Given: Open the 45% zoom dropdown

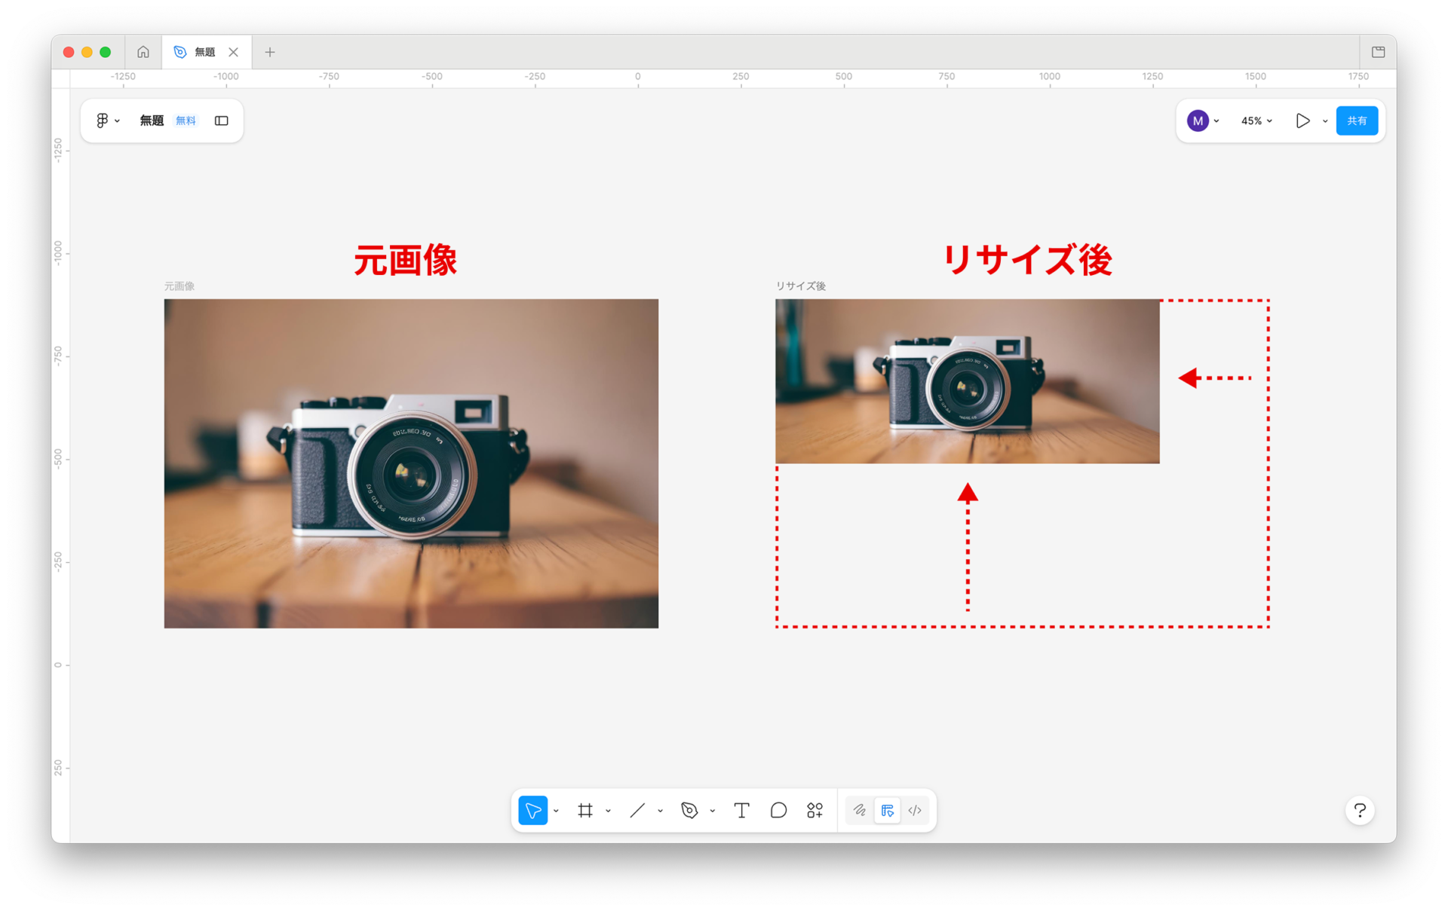Looking at the screenshot, I should coord(1256,121).
